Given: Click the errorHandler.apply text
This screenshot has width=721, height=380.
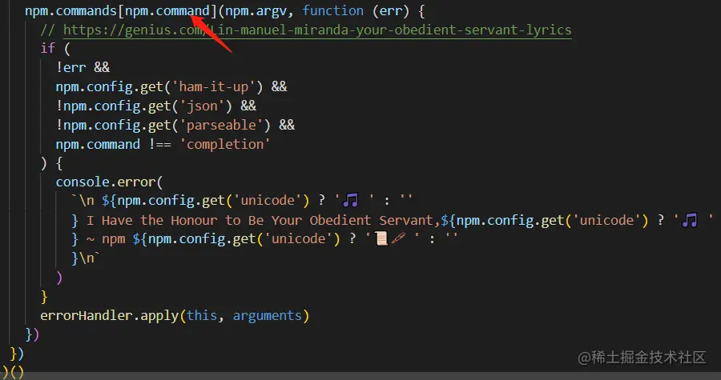Looking at the screenshot, I should point(110,316).
